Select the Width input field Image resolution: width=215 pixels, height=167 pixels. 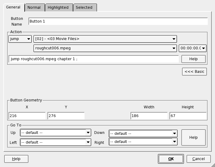point(149,116)
